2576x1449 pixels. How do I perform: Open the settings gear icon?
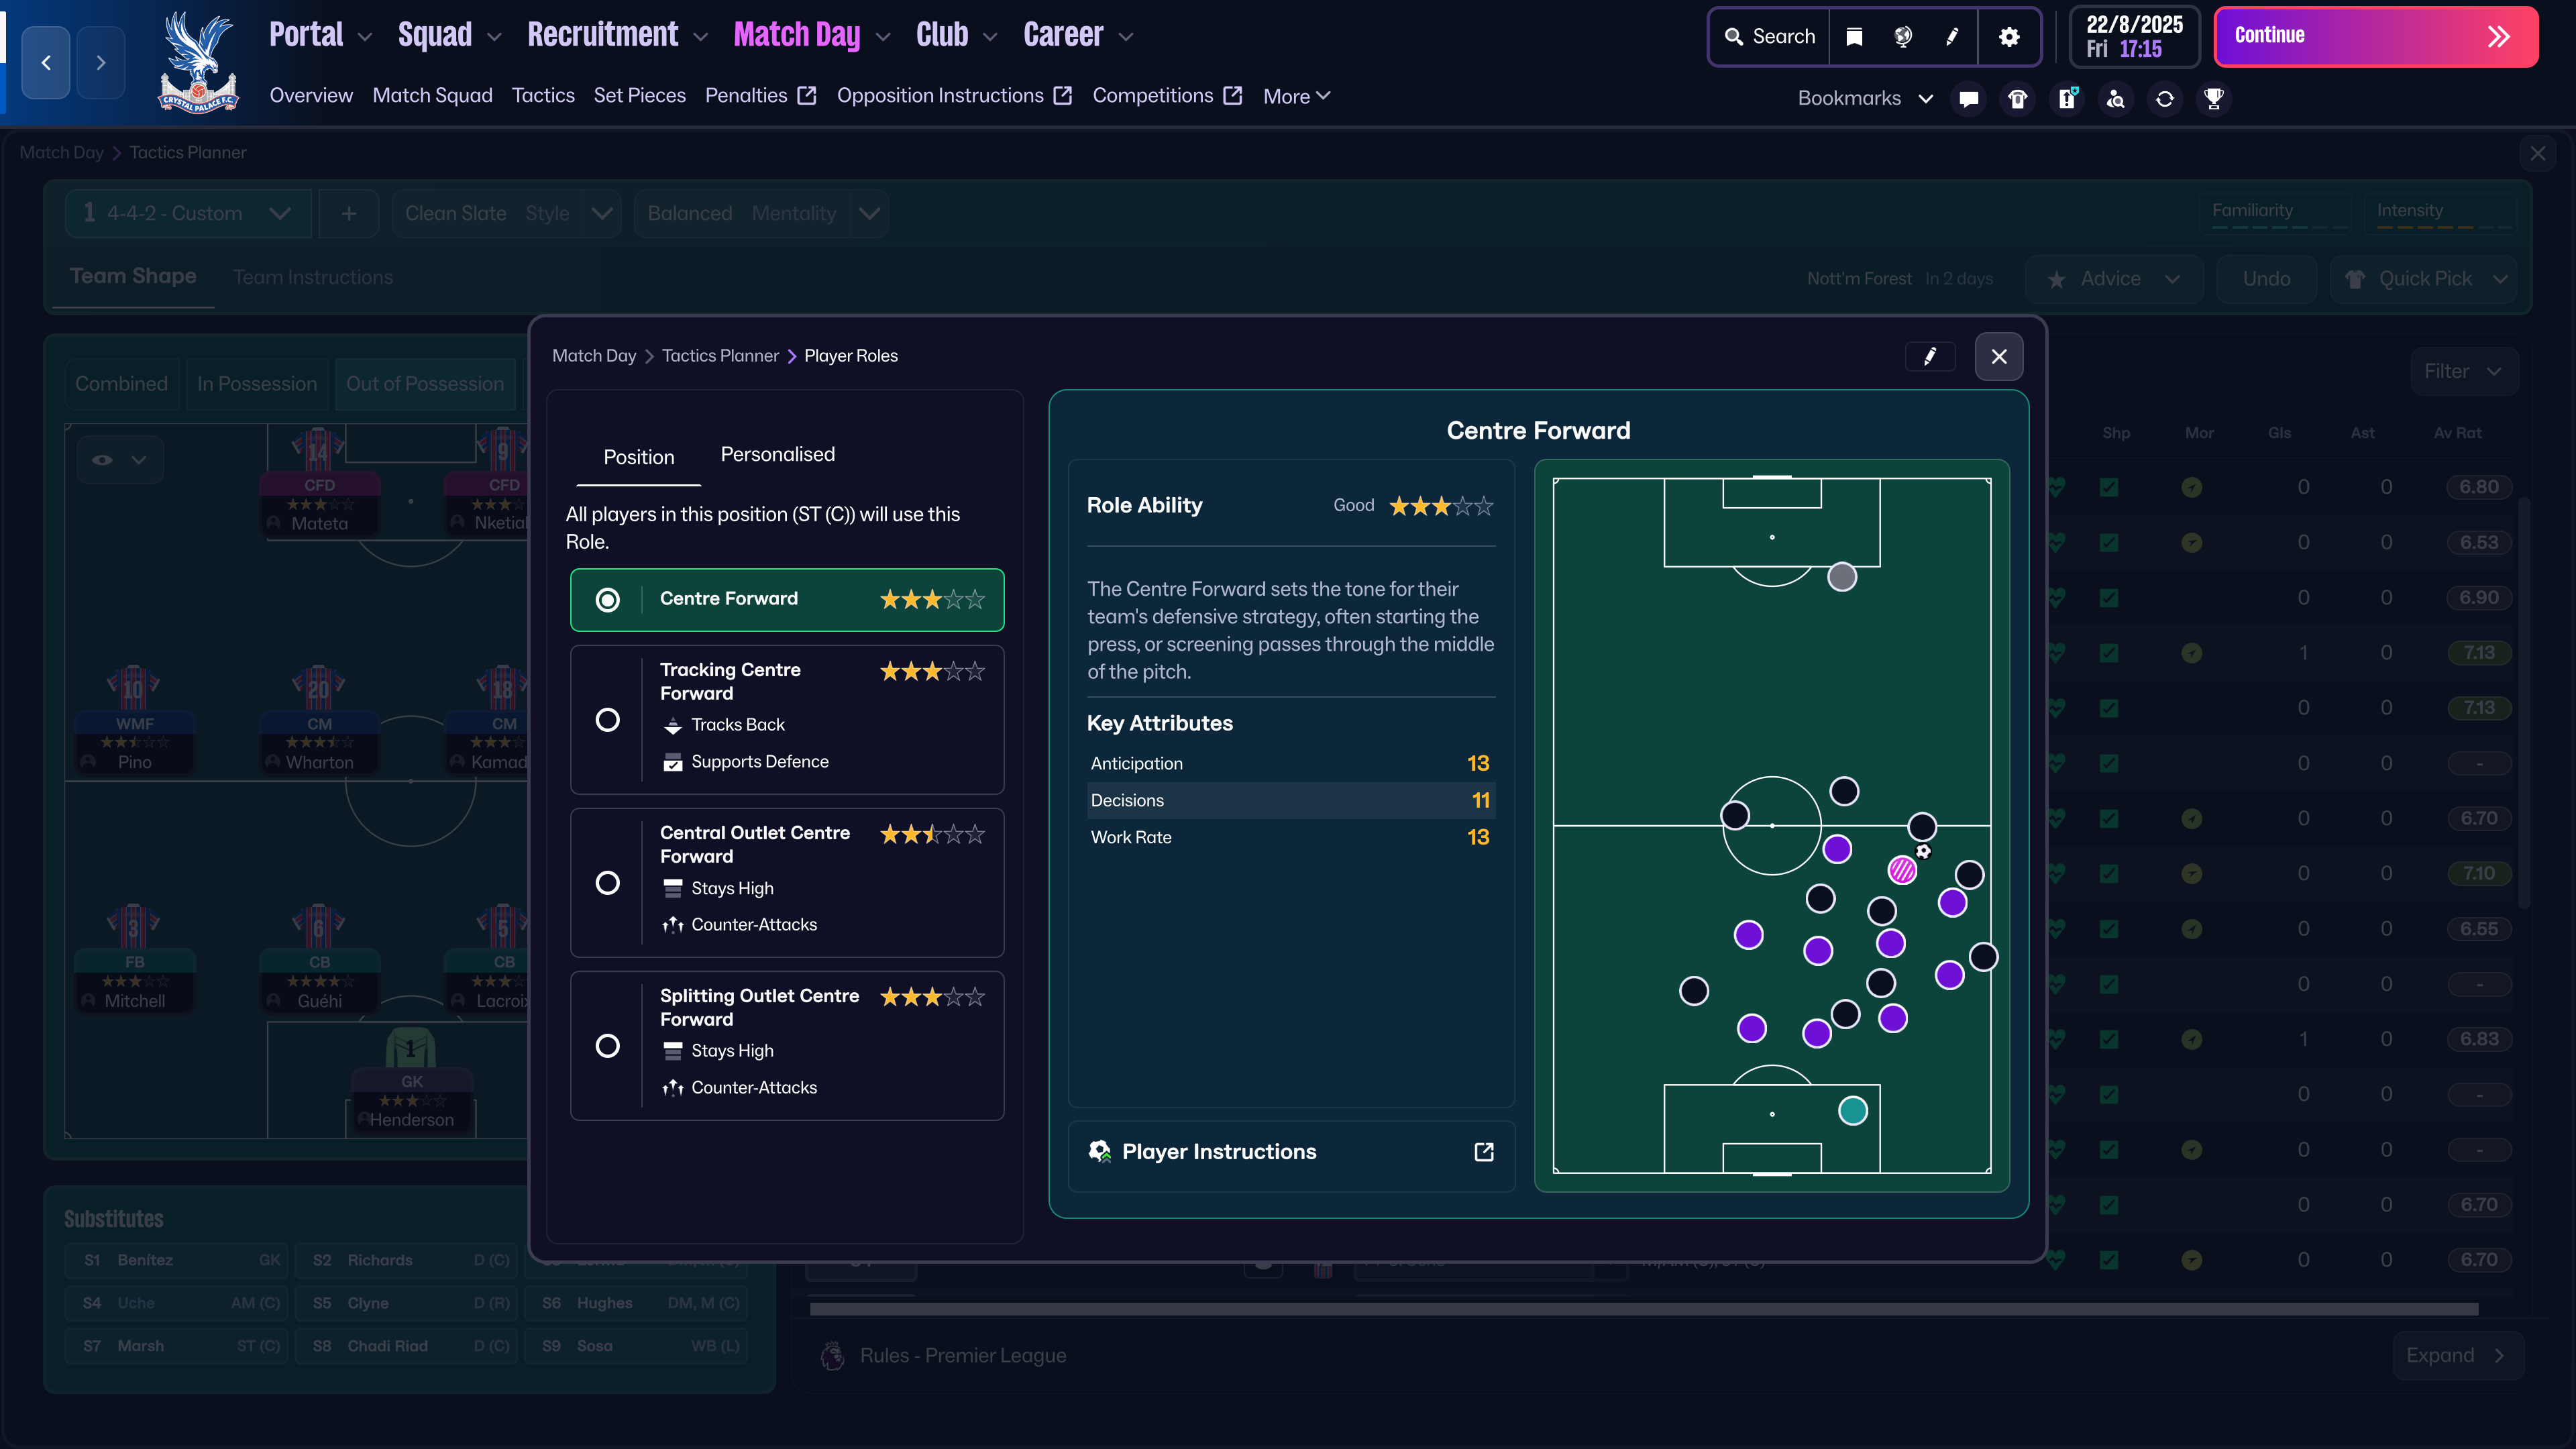click(x=2009, y=37)
